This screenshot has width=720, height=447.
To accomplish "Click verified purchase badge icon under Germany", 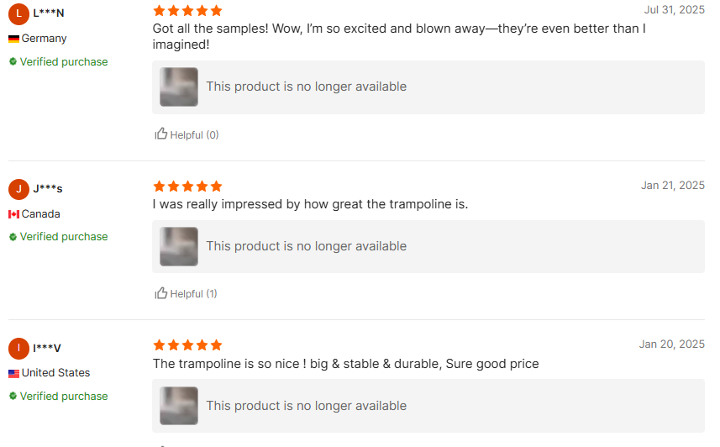I will click(x=13, y=61).
